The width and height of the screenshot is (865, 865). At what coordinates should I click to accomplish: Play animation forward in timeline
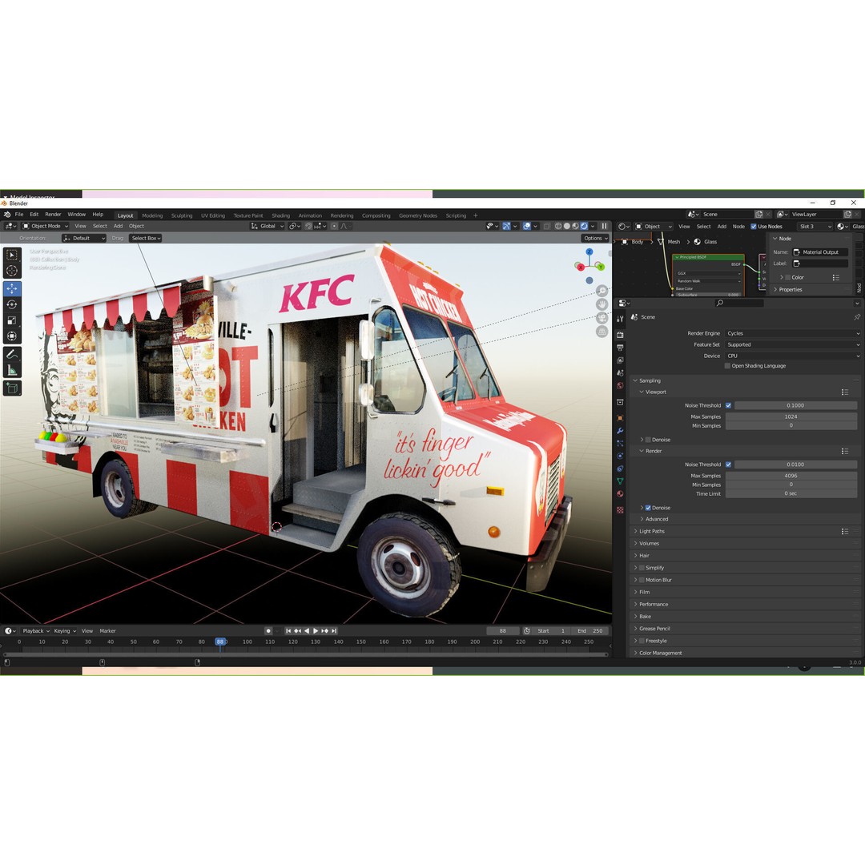coord(316,630)
